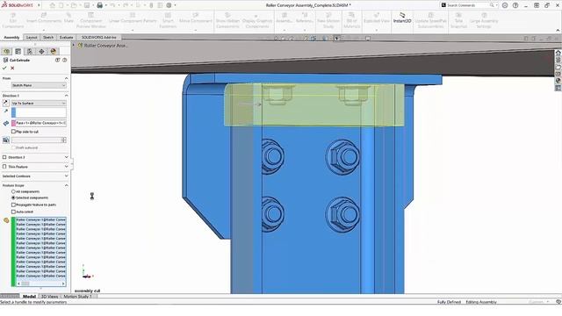Switch to the 3D Views bottom tab
This screenshot has height=316, width=562.
click(49, 297)
